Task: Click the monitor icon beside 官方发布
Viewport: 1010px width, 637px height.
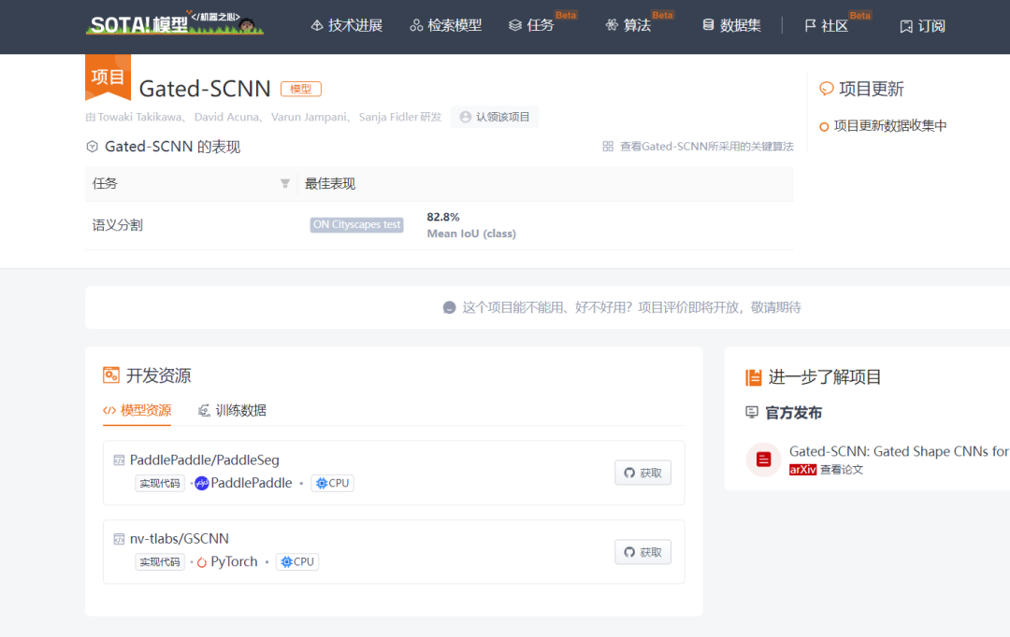Action: (752, 412)
